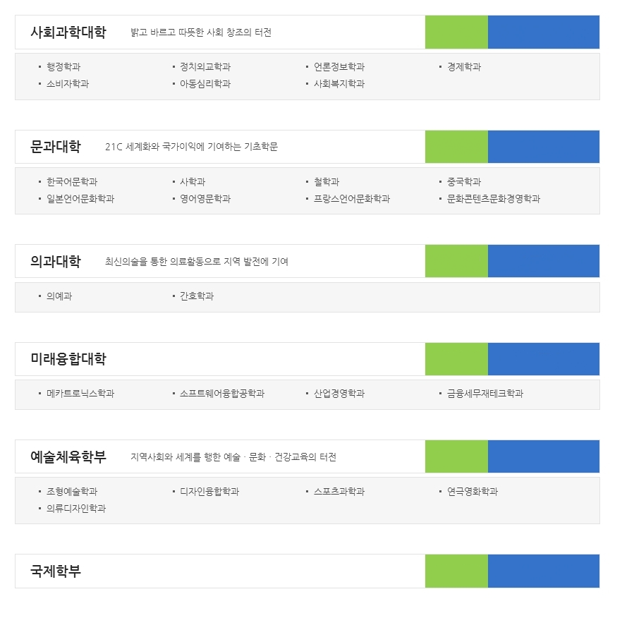Open the 의류디자인학과 department link
622x618 pixels.
[76, 509]
